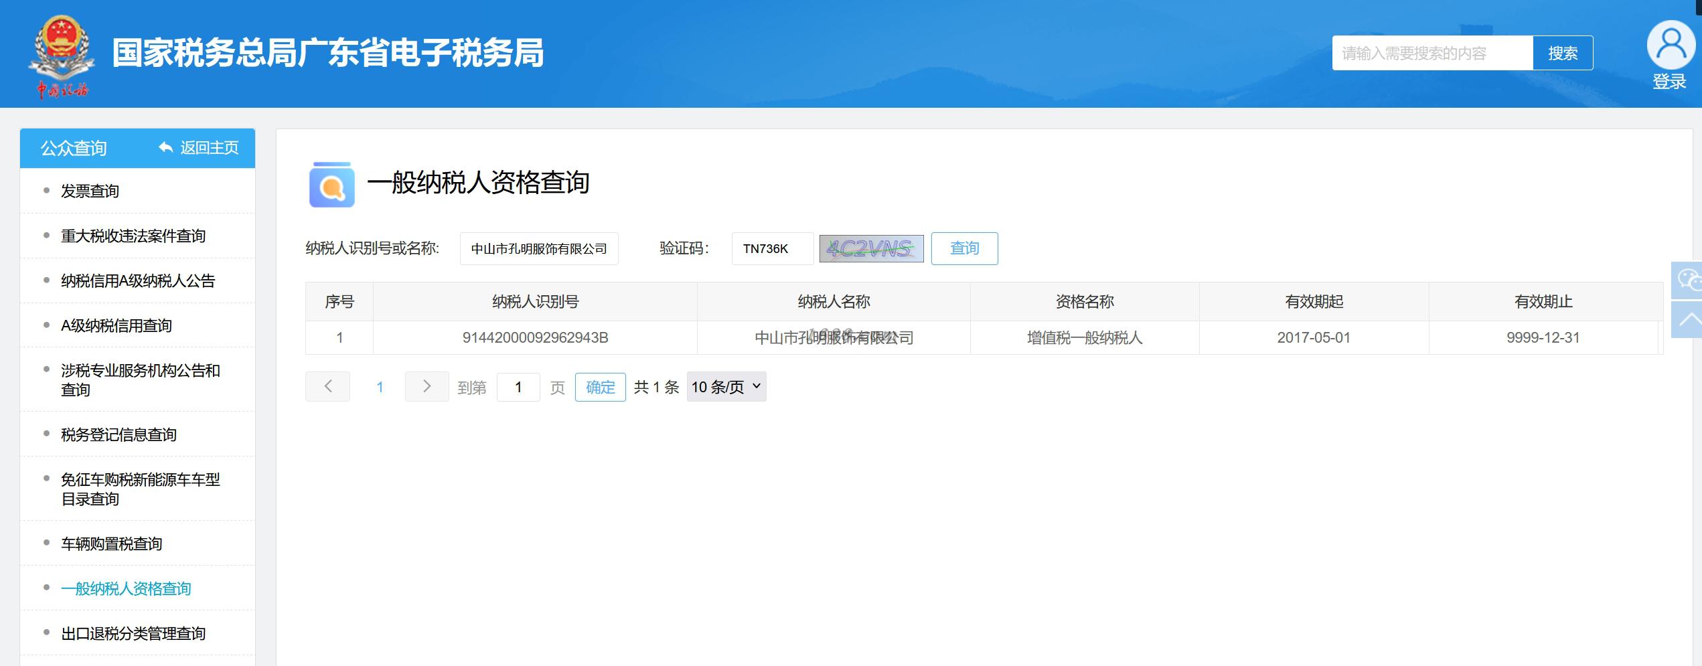
Task: Open the WeChat floating side icon
Action: click(x=1687, y=280)
